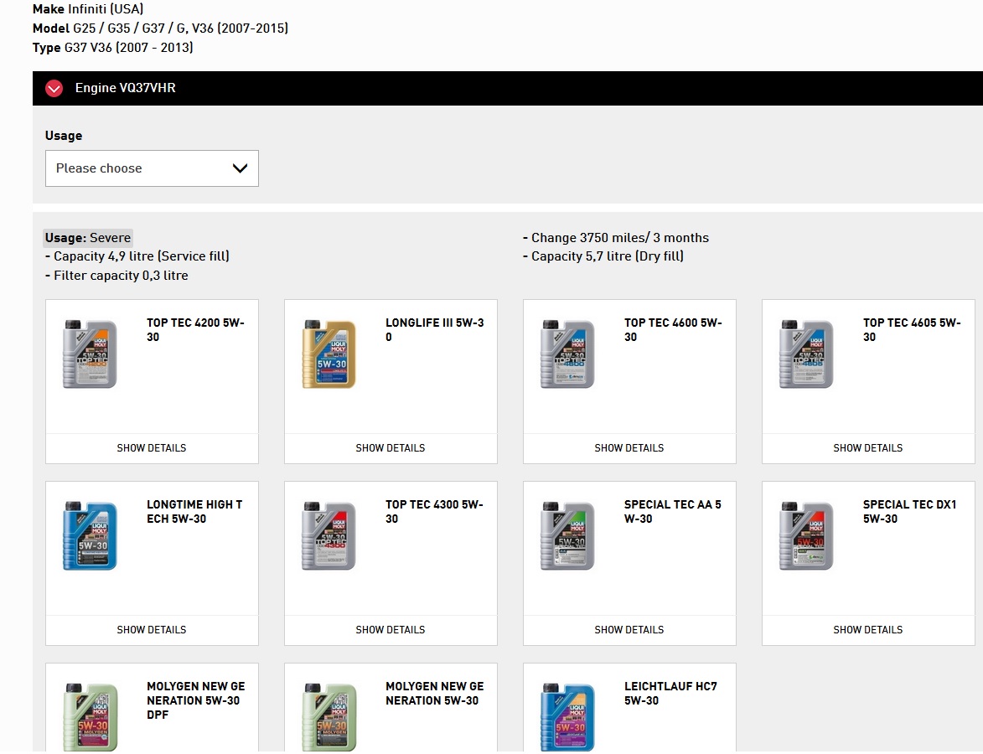Viewport: 983px width, 754px height.
Task: Click 'Capacity 4,9 litre (Service fill)' text
Action: (142, 256)
